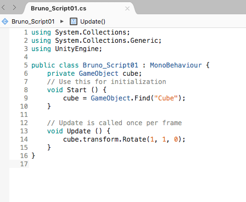Viewport: 246px width, 202px height.
Task: Click 'MonoBehaviour' on line 5
Action: pyautogui.click(x=176, y=65)
